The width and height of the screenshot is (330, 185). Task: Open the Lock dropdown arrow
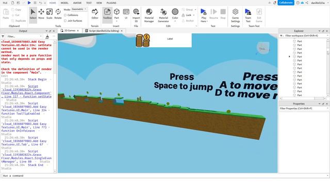pyautogui.click(x=194, y=15)
